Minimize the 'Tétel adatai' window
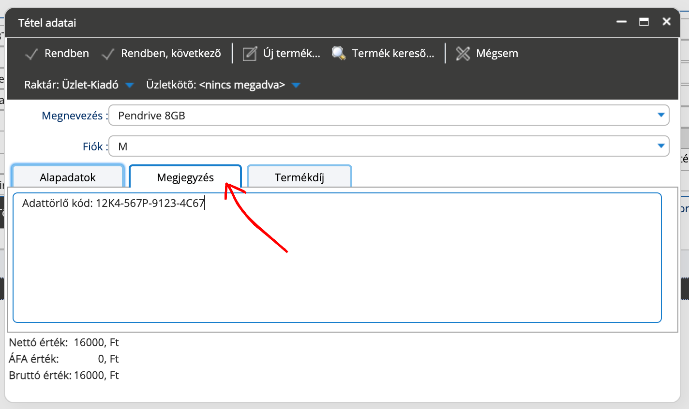The image size is (689, 409). 622,22
